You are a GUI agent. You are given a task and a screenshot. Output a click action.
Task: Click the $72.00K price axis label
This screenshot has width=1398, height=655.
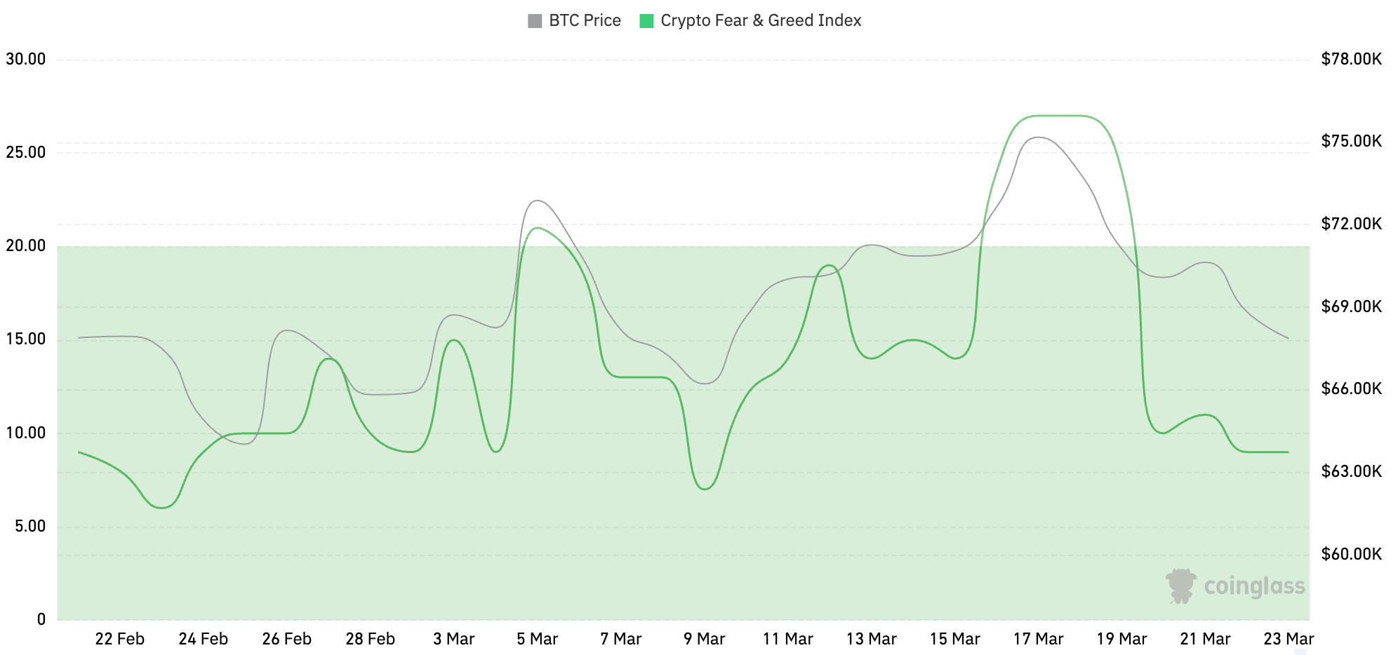click(x=1351, y=224)
